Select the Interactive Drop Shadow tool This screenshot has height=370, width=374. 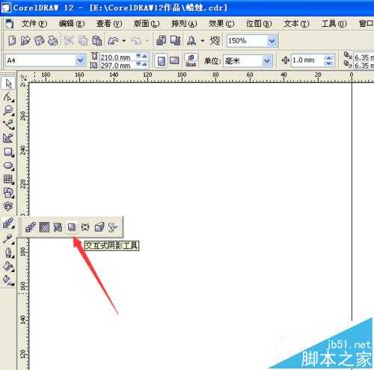(x=72, y=227)
